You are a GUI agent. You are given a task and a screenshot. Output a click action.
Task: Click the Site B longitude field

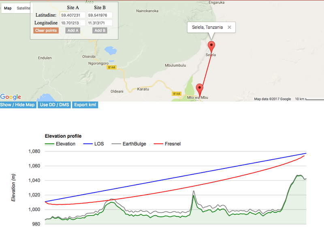click(x=100, y=23)
